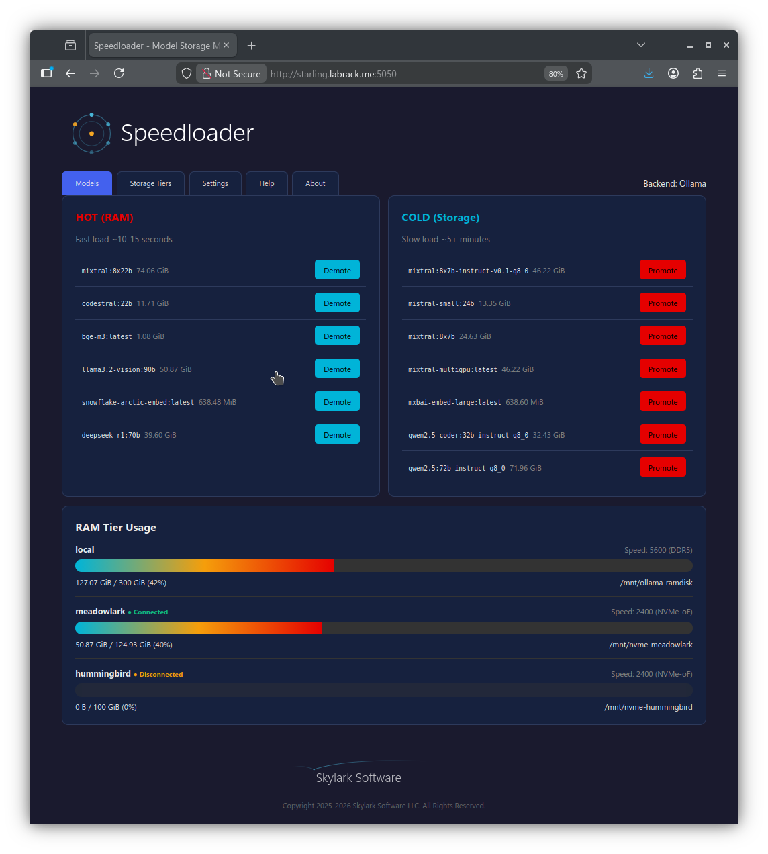The height and width of the screenshot is (854, 768).
Task: Open the browser extensions icon
Action: (698, 73)
